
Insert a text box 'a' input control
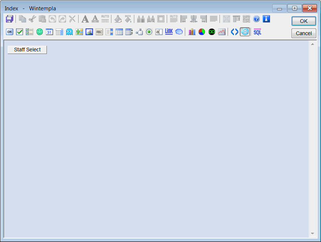[159, 32]
